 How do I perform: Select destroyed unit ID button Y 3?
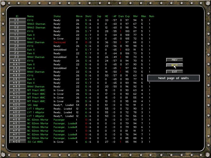17,42
